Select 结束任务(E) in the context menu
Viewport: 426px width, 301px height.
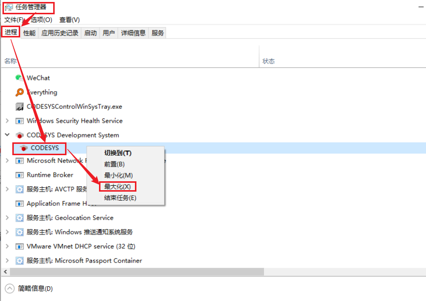(120, 198)
